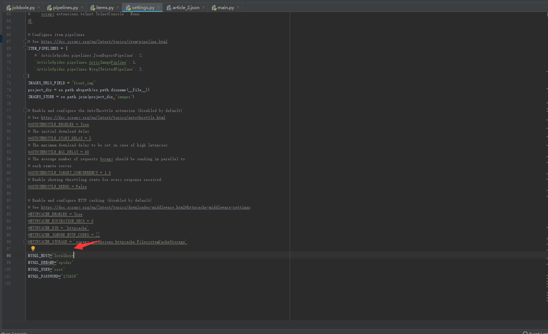The width and height of the screenshot is (548, 334).
Task: Click fold marker at closing brace line 72
Action: [x=26, y=76]
